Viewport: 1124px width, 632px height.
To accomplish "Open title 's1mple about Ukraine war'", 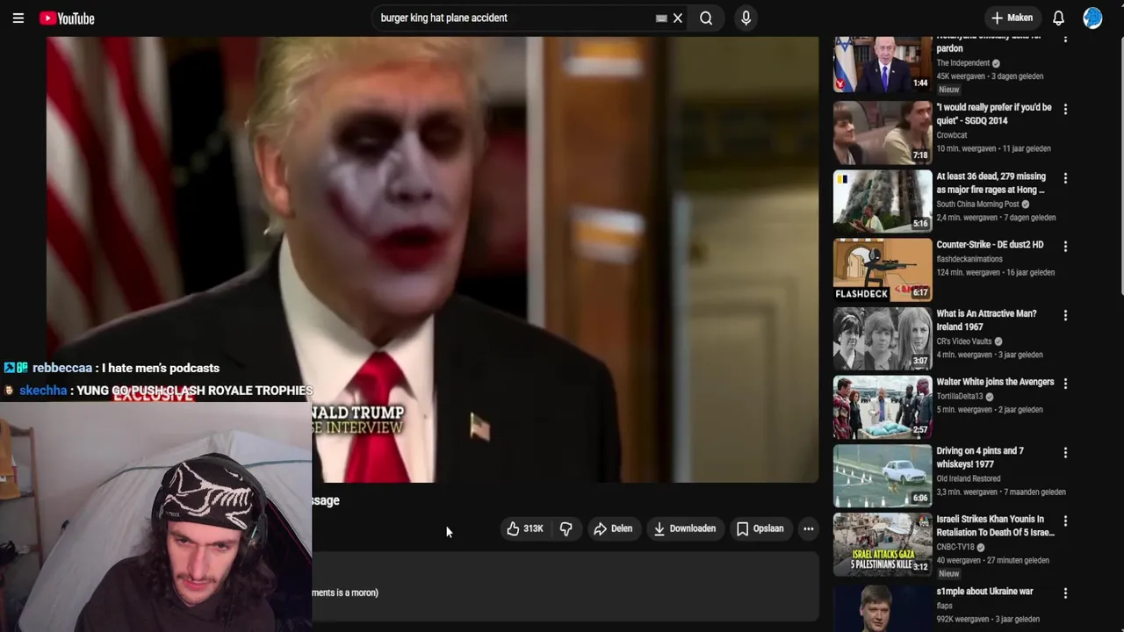I will (984, 592).
